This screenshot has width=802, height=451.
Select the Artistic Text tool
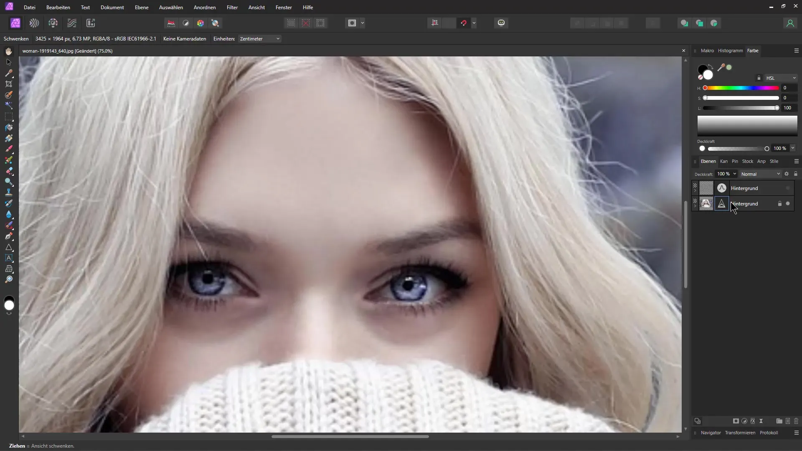[x=9, y=258]
